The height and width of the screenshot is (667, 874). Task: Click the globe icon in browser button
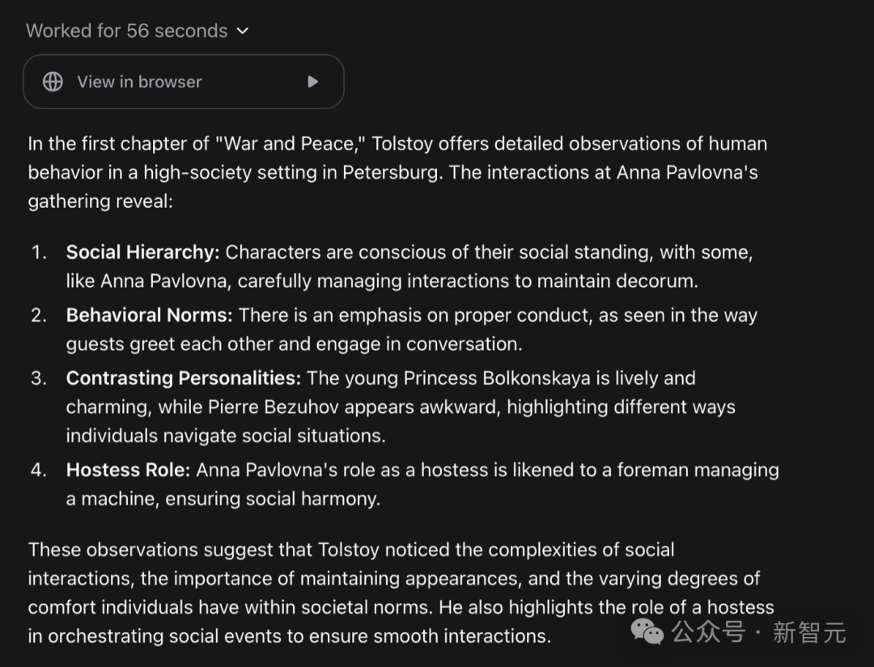(53, 82)
